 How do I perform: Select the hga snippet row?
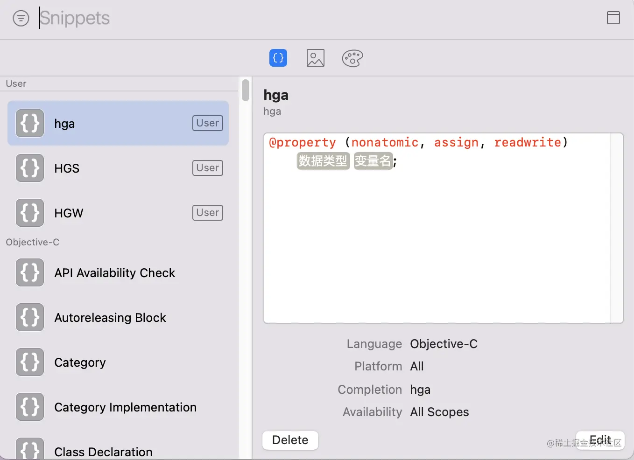118,123
